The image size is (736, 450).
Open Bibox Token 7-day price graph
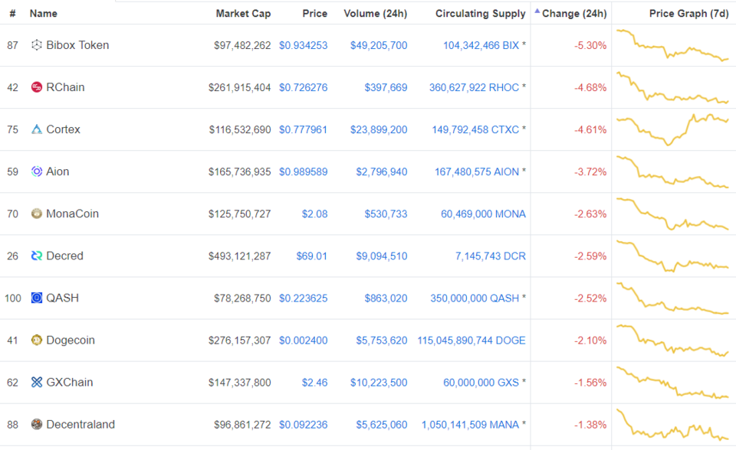[x=672, y=45]
